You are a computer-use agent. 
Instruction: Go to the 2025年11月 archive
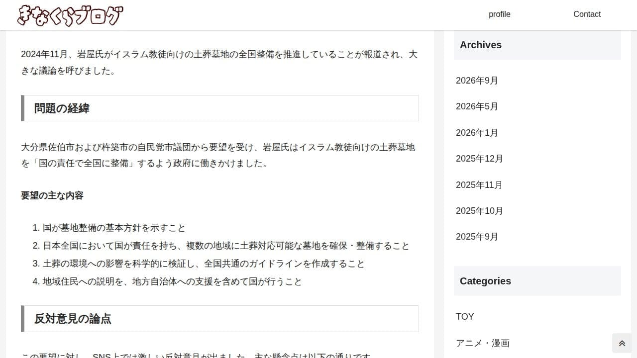tap(479, 185)
